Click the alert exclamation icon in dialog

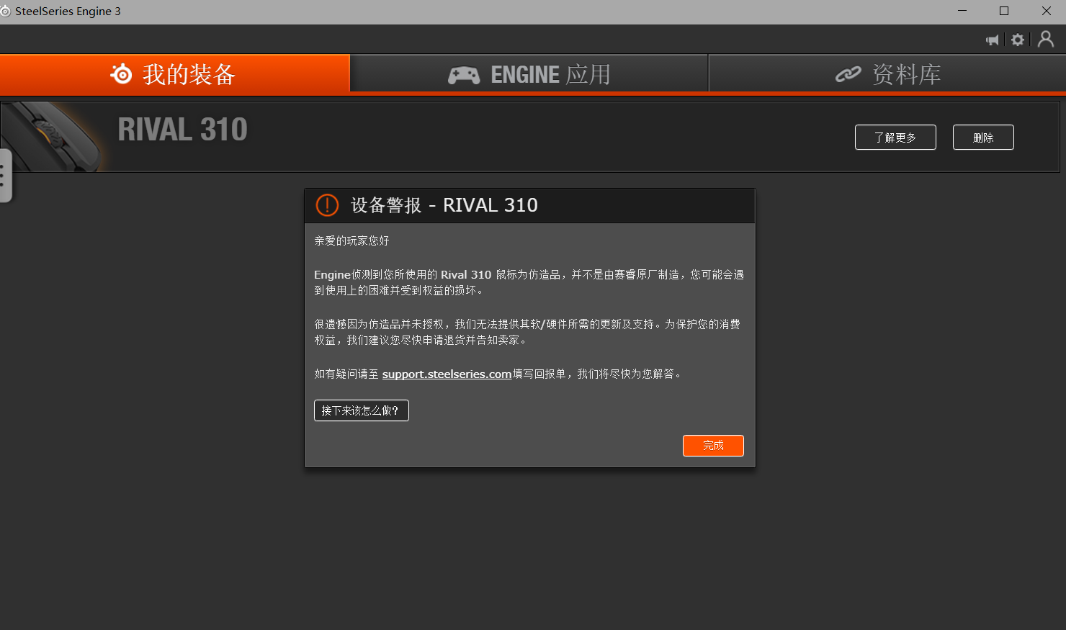coord(327,205)
